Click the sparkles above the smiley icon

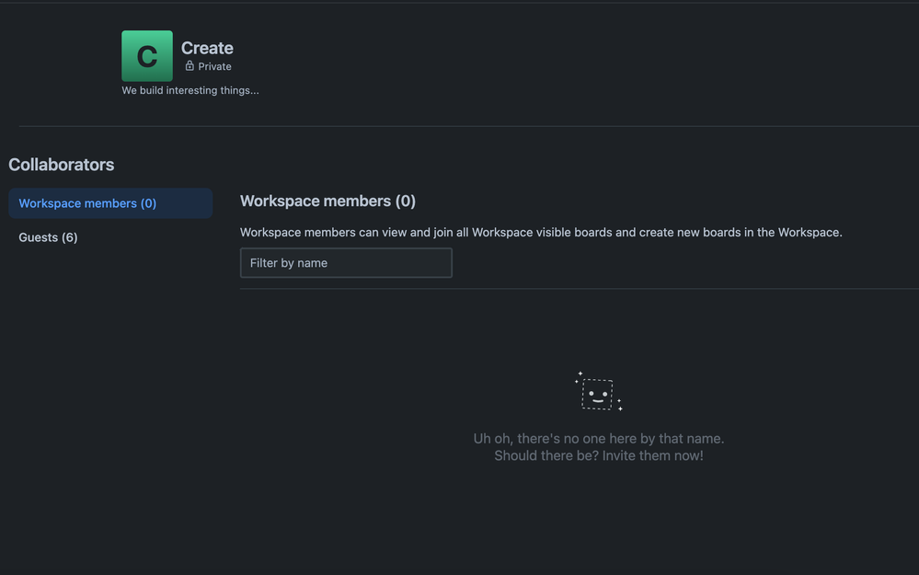tap(578, 376)
